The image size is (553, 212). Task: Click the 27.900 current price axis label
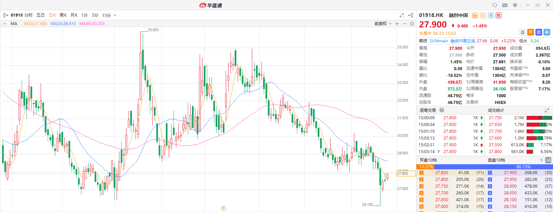pyautogui.click(x=406, y=173)
